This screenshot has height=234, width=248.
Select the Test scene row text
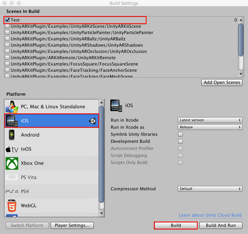pyautogui.click(x=15, y=20)
